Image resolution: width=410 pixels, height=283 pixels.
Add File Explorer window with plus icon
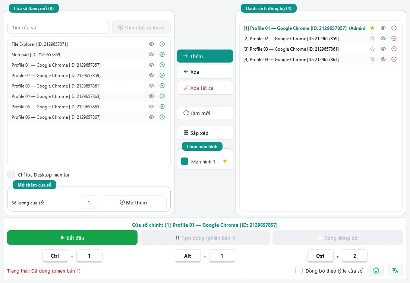pos(162,44)
